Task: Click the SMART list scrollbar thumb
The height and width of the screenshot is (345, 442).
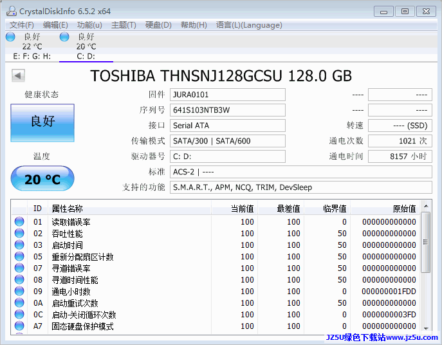Action: (x=426, y=242)
